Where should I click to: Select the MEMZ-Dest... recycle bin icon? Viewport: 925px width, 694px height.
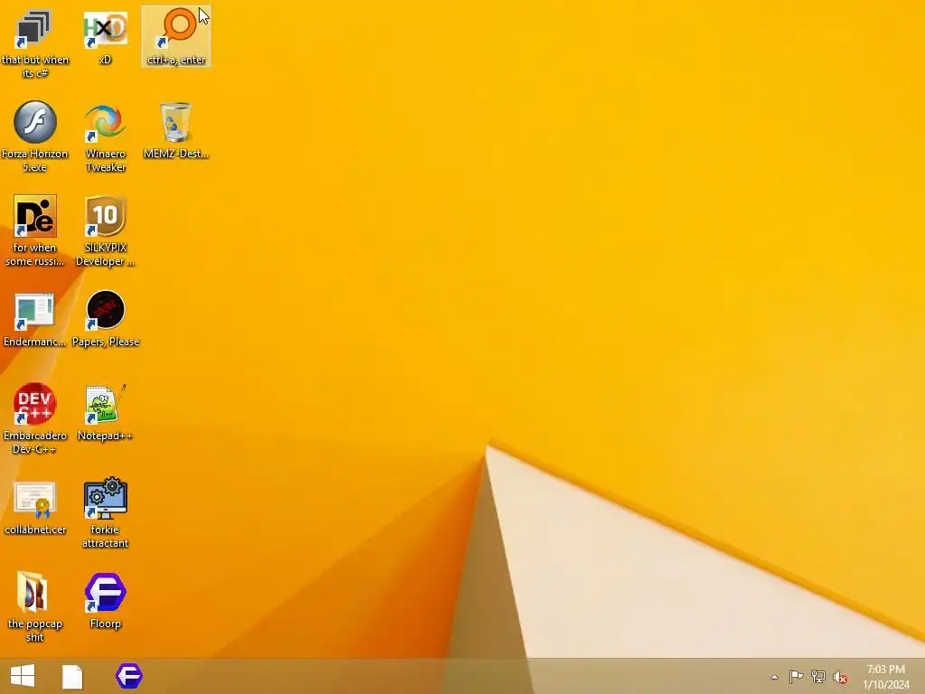(176, 131)
